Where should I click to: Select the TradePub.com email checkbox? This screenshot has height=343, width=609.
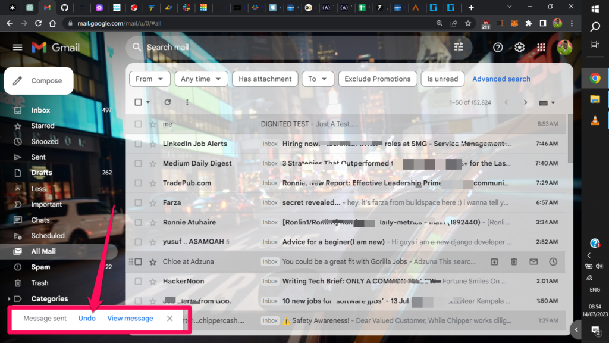tap(138, 183)
